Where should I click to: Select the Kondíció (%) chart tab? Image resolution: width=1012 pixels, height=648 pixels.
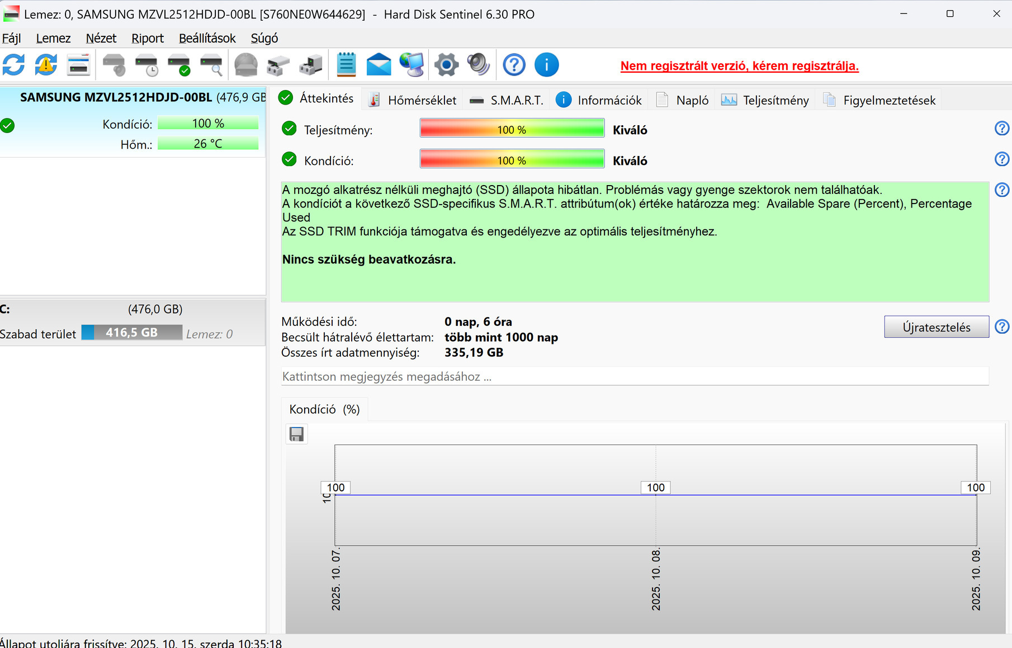pos(324,409)
